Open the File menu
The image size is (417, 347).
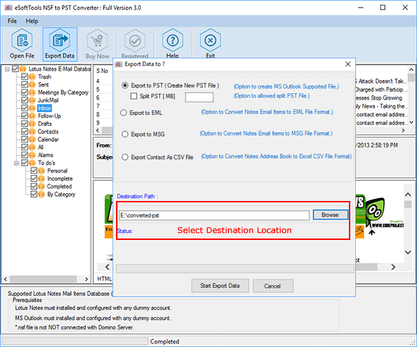(13, 21)
